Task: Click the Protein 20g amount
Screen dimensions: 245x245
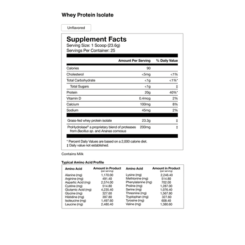Action: tap(147, 93)
